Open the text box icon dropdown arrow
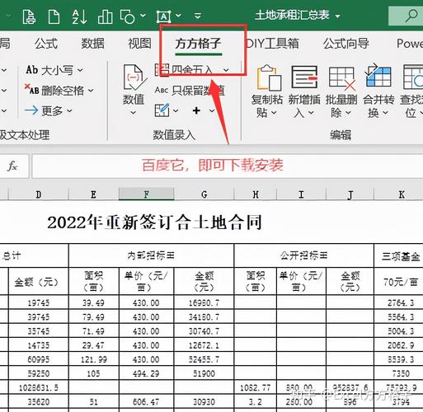The height and width of the screenshot is (412, 423). pos(179,16)
